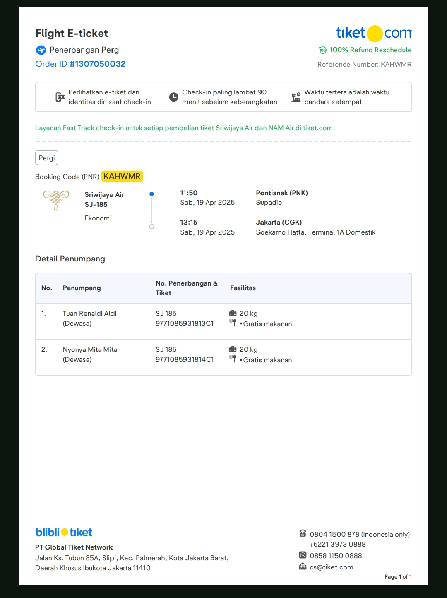Click the Fasilitas column header
447x598 pixels.
click(243, 288)
